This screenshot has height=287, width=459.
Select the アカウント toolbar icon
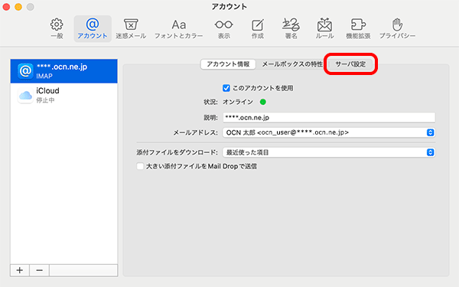pyautogui.click(x=93, y=29)
